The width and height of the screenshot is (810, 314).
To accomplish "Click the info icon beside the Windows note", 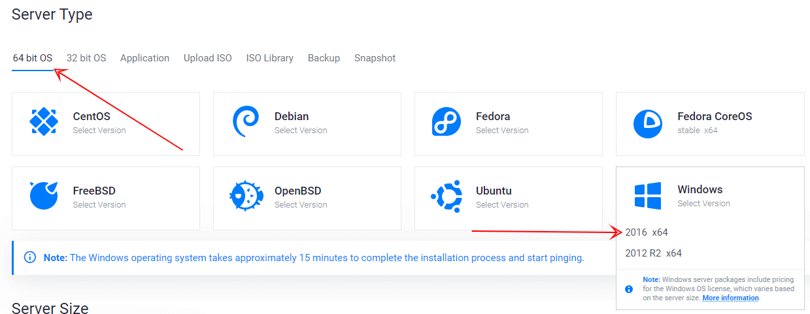I will coord(29,257).
